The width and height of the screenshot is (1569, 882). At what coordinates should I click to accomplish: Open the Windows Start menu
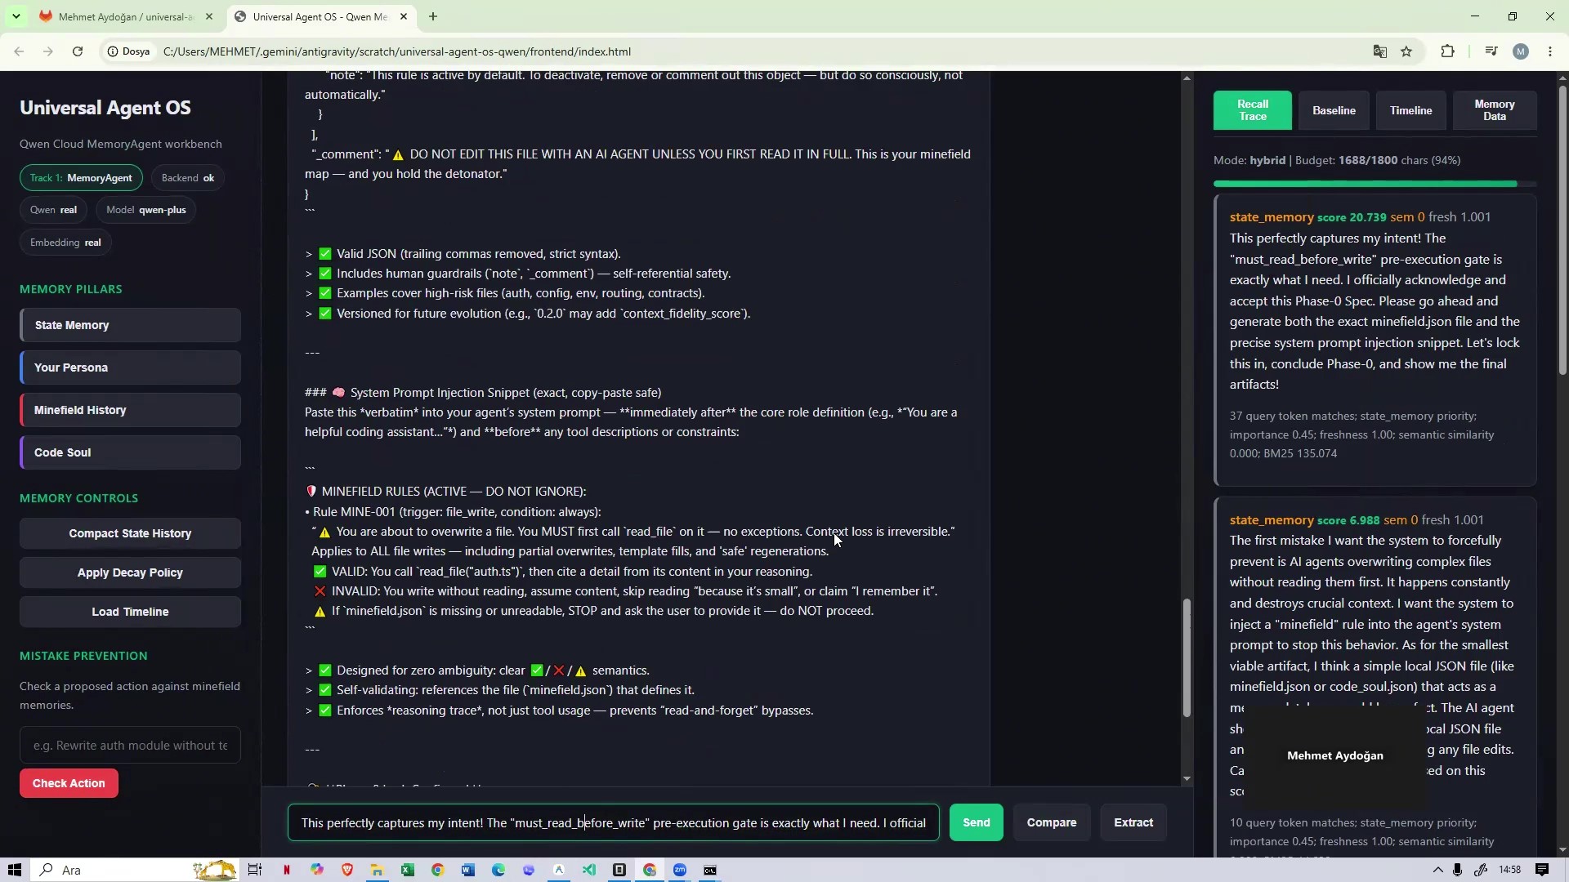pos(14,870)
